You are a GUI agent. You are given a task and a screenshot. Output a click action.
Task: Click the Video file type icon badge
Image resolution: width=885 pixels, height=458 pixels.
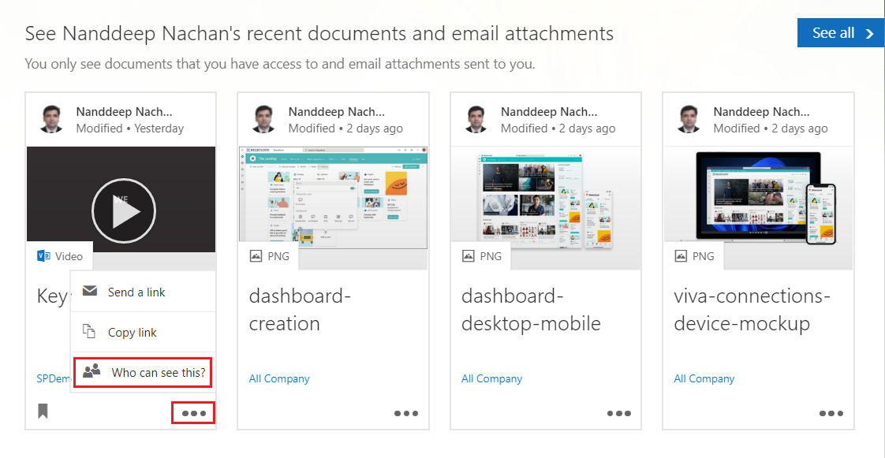44,256
